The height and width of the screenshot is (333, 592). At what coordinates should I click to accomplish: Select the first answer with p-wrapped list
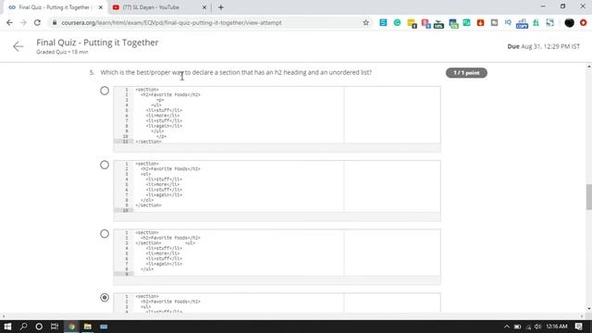coord(105,91)
